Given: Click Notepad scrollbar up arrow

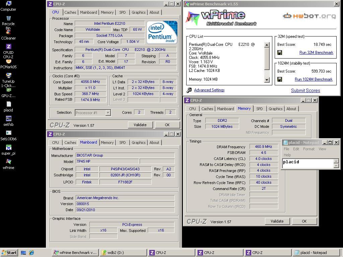Looking at the screenshot, I should [x=336, y=161].
